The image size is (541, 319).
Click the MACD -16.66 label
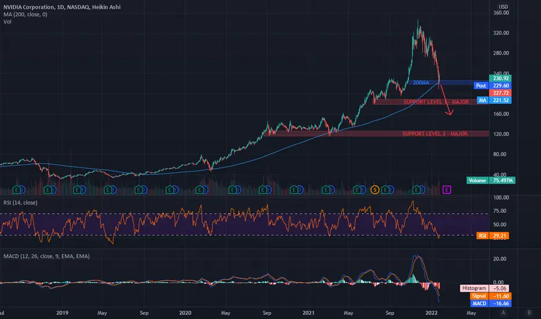pos(491,303)
